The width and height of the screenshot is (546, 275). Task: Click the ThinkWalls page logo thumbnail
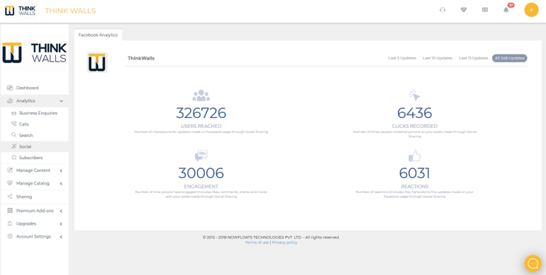(97, 62)
